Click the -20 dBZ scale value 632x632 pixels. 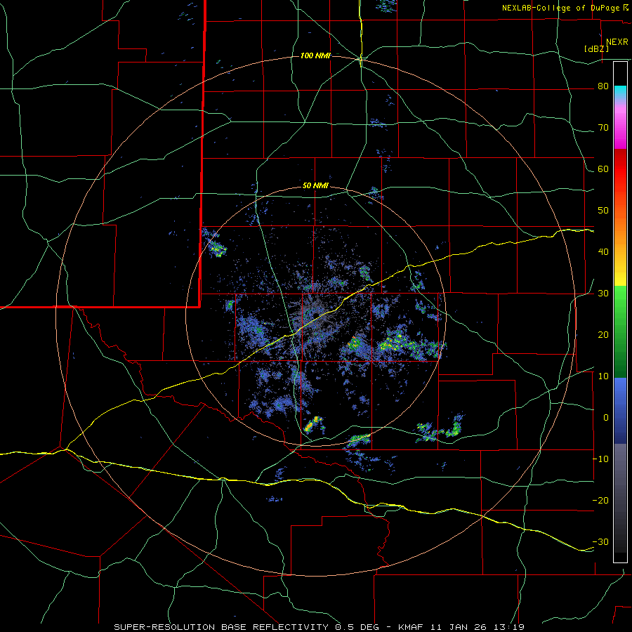pyautogui.click(x=601, y=501)
